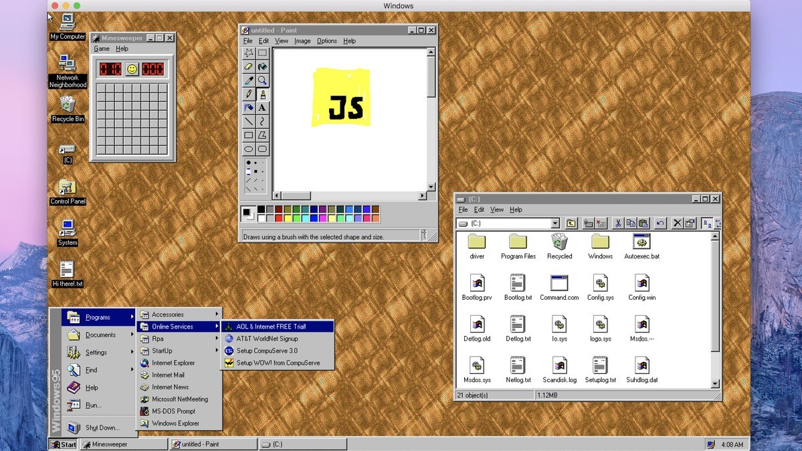Image resolution: width=802 pixels, height=451 pixels.
Task: Pick the bright yellow swatch in Paint palette
Action: pos(288,219)
